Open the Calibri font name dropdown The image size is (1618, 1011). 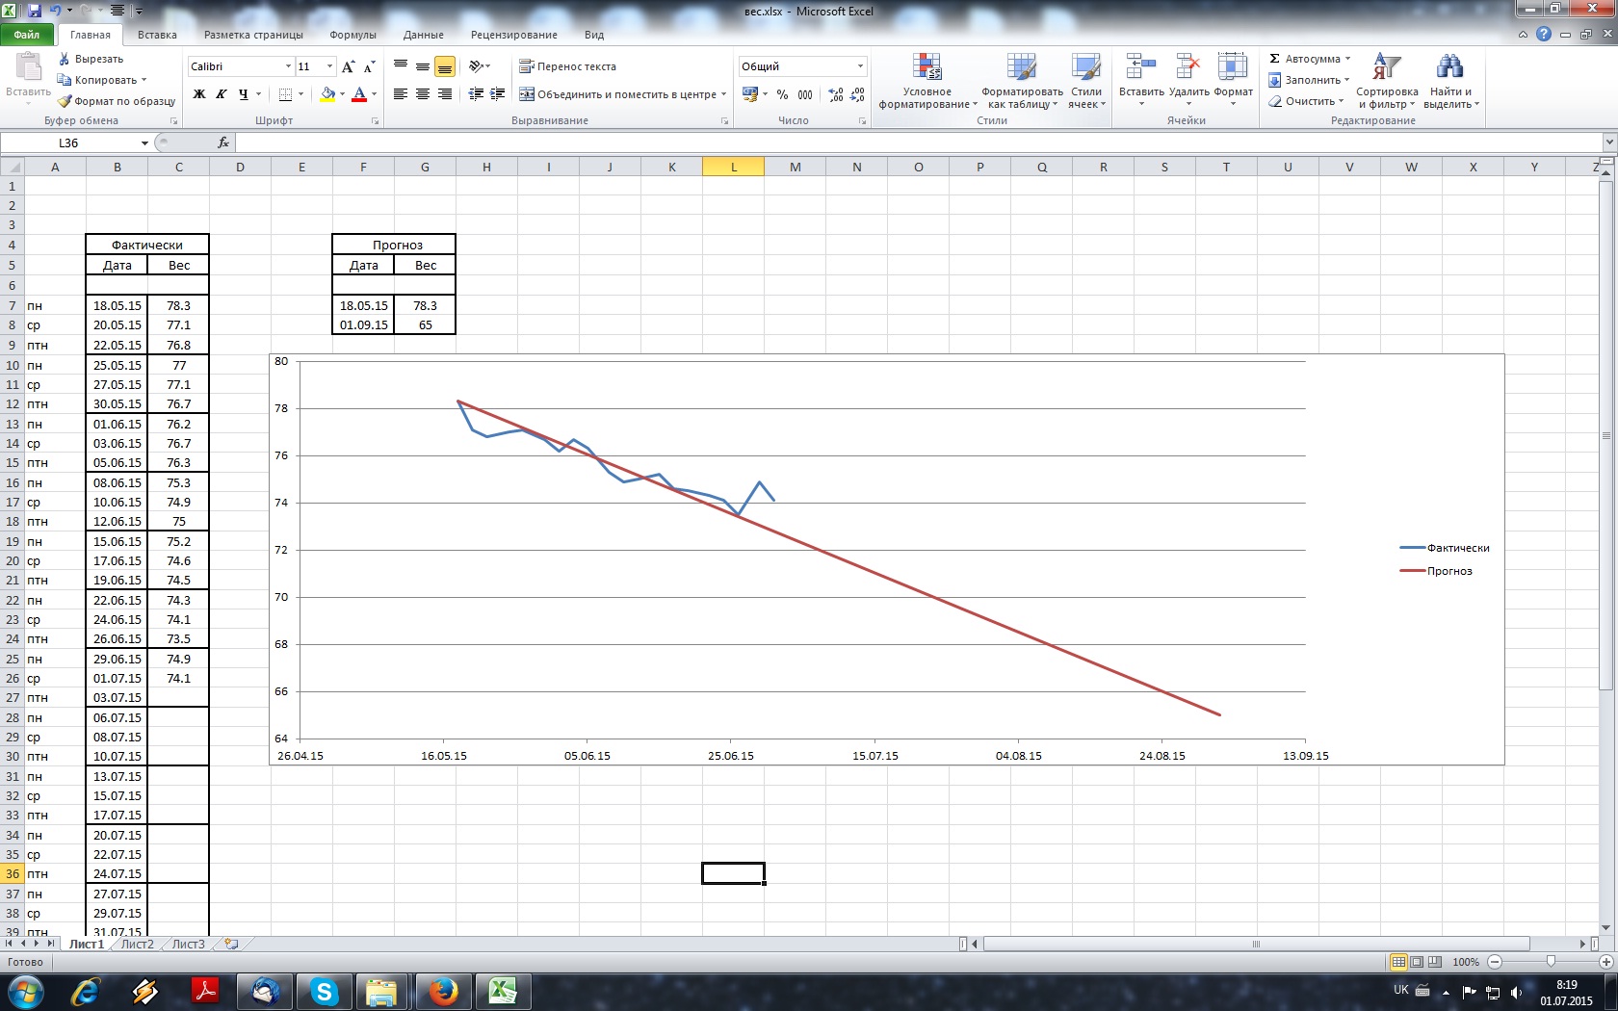point(288,66)
